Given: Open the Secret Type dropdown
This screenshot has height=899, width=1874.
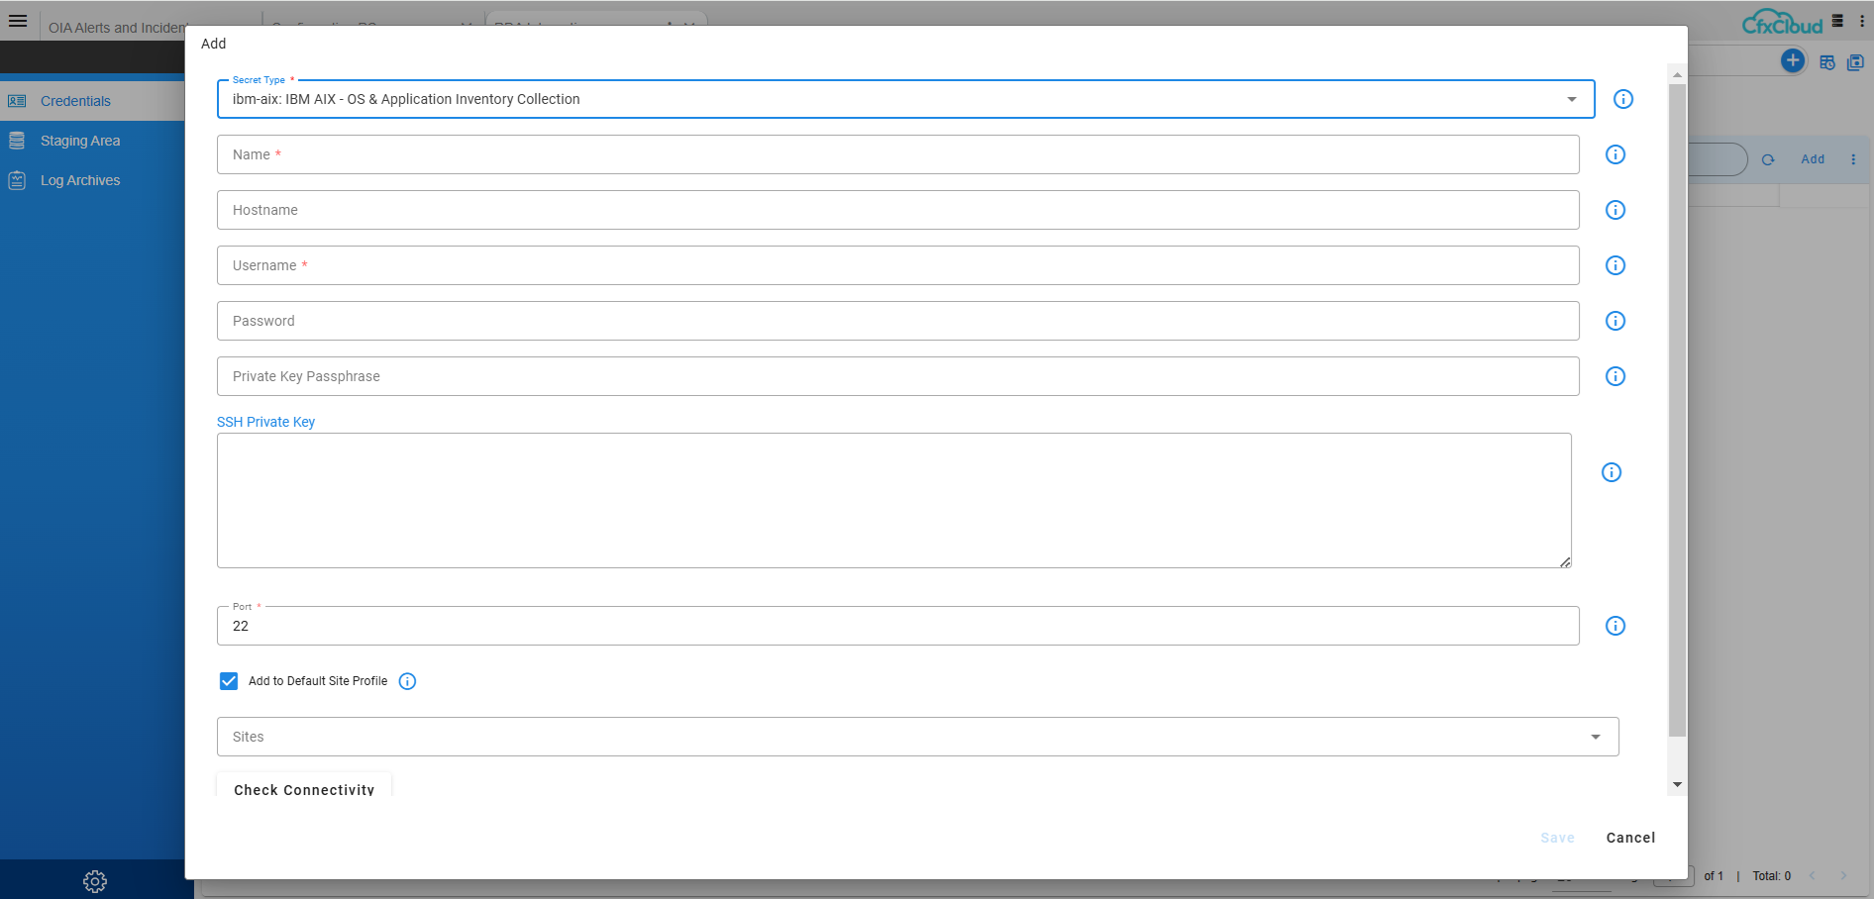Looking at the screenshot, I should tap(1571, 99).
